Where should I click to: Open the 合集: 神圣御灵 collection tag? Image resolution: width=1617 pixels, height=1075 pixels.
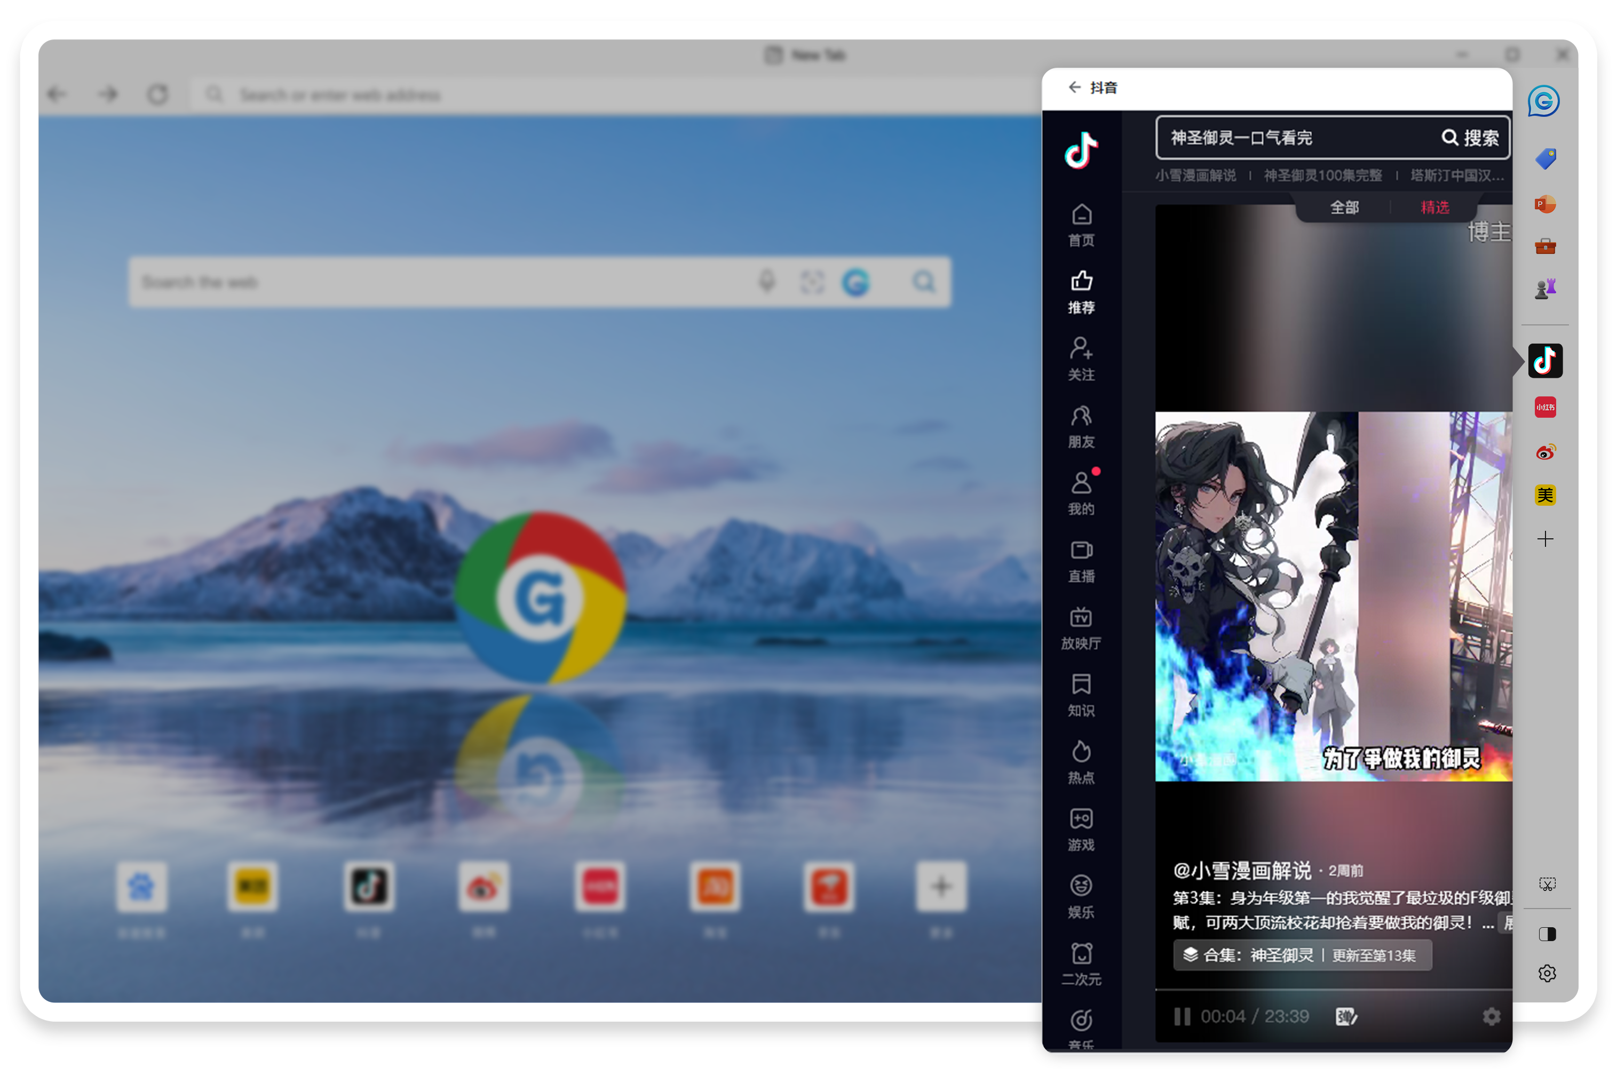click(1302, 955)
